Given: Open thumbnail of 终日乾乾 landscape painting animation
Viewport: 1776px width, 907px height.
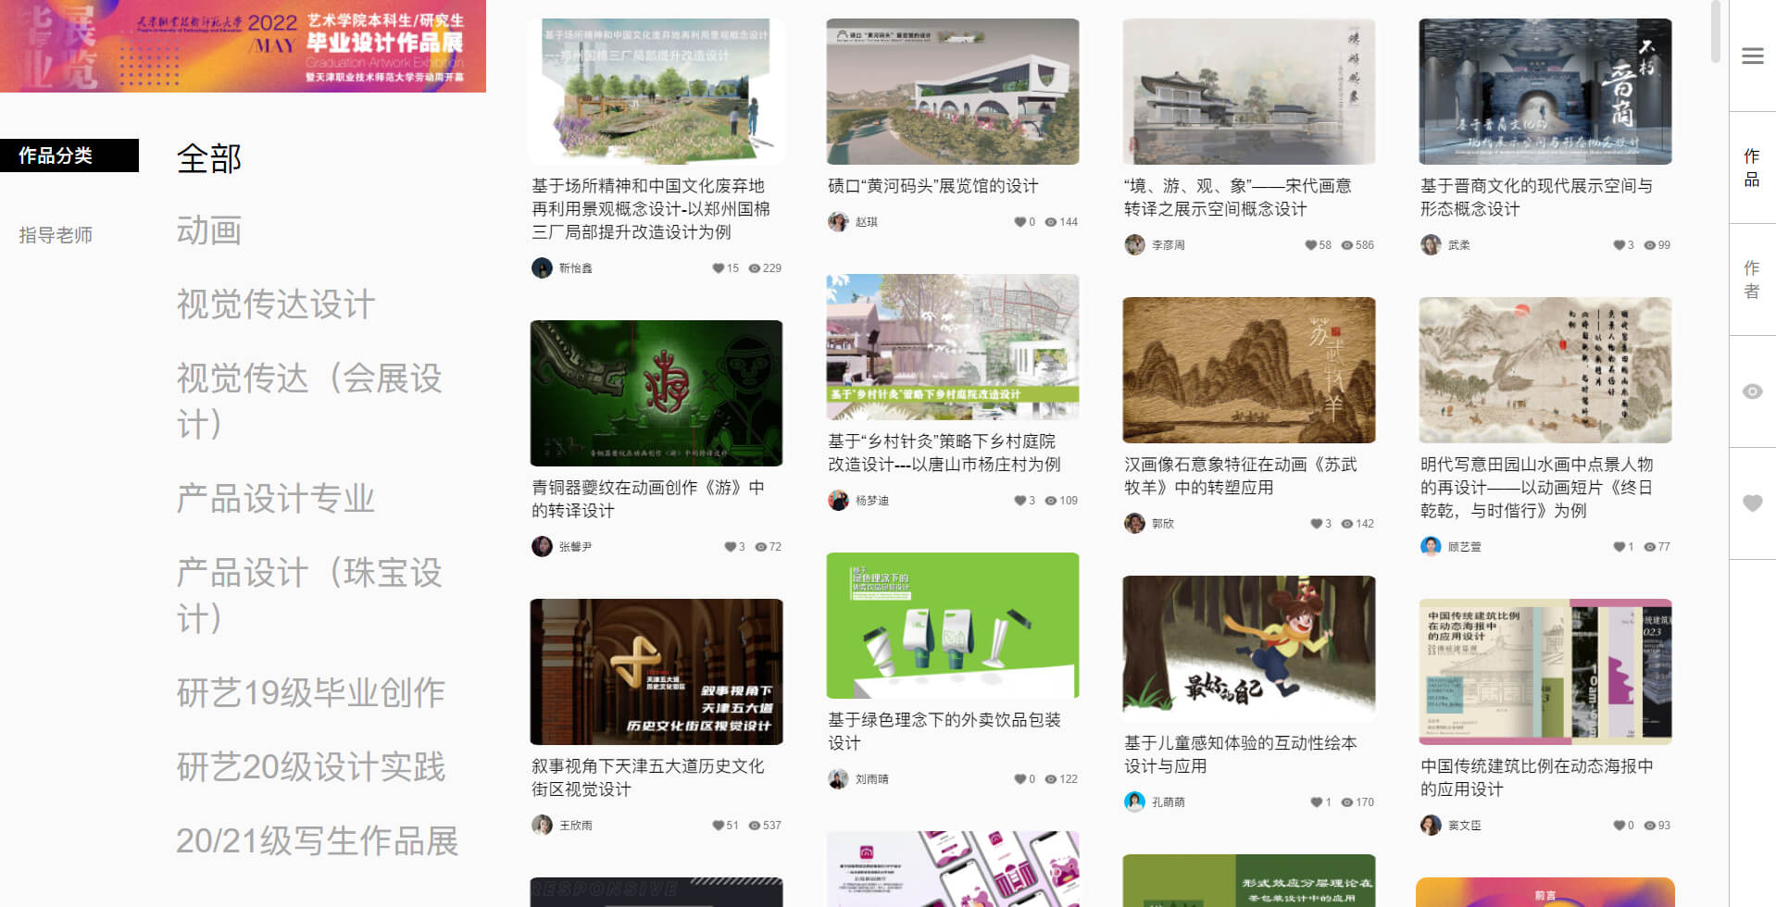Looking at the screenshot, I should pos(1545,370).
